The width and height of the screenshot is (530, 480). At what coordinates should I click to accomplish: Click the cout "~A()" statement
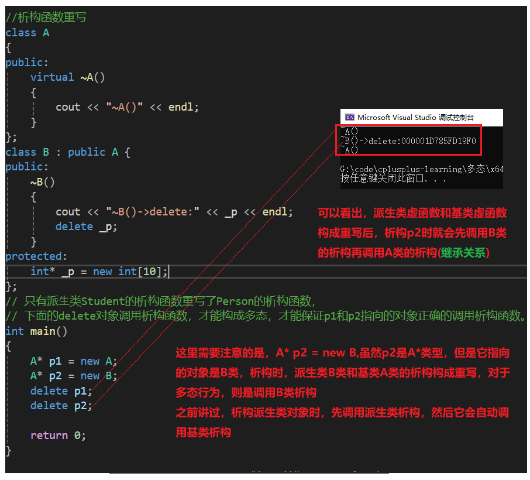(x=127, y=107)
